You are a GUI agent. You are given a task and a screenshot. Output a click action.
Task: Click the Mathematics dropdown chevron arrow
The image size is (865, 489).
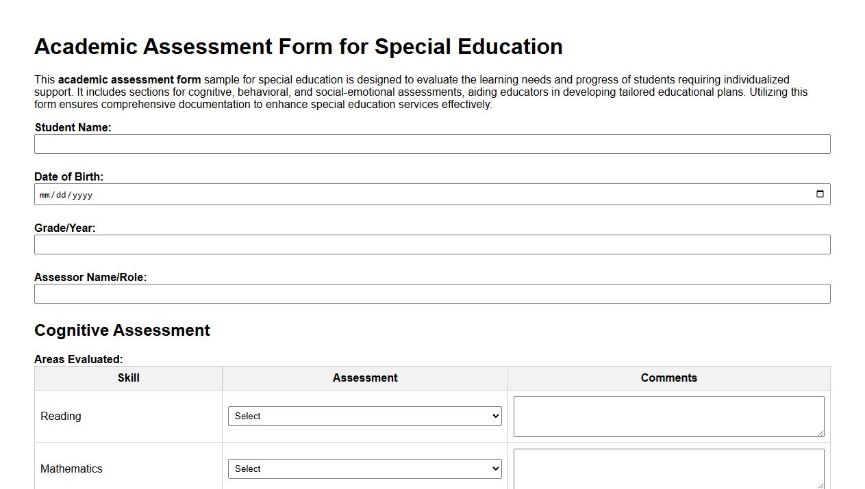point(494,468)
